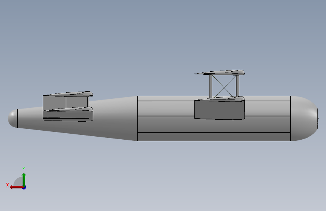This screenshot has height=211, width=326.
Task: Click the blue Z axis dot on triad
Action: (x=24, y=187)
